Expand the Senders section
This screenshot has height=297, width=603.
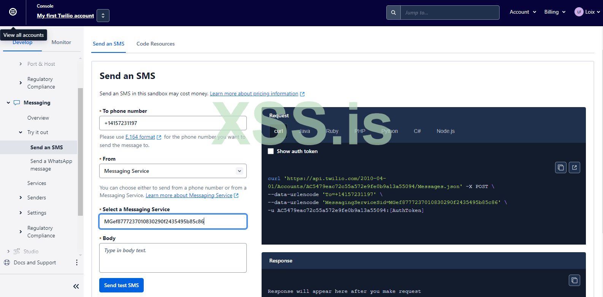21,197
